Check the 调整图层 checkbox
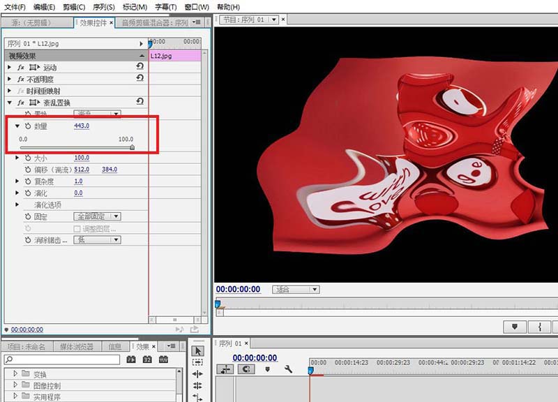This screenshot has height=402, width=558. (x=77, y=229)
